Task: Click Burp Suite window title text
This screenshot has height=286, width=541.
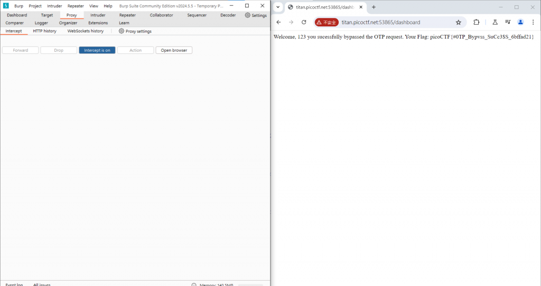Action: 171,6
